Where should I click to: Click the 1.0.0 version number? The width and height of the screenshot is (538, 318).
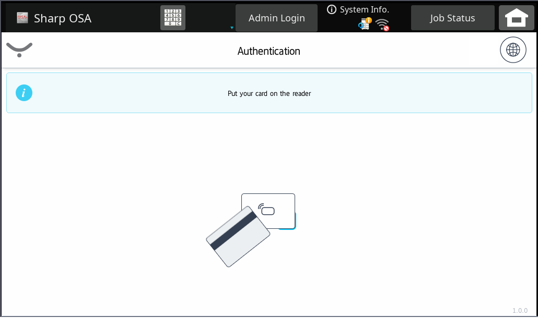(x=520, y=311)
